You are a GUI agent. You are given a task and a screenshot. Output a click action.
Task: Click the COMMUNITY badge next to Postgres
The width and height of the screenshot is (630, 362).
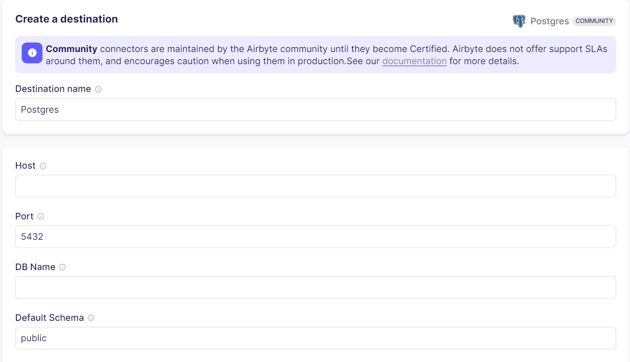[x=594, y=21]
